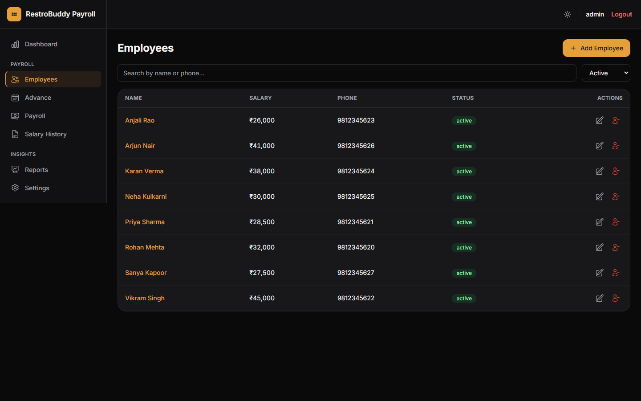
Task: Click the NAME column header
Action: [x=134, y=98]
